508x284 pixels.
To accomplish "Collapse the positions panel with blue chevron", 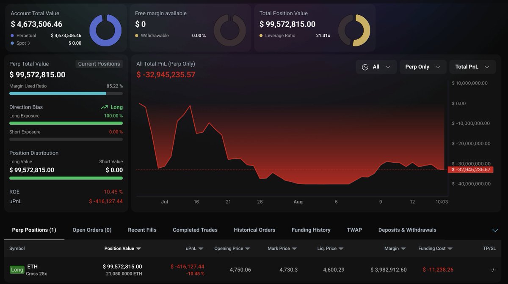I will click(x=495, y=230).
